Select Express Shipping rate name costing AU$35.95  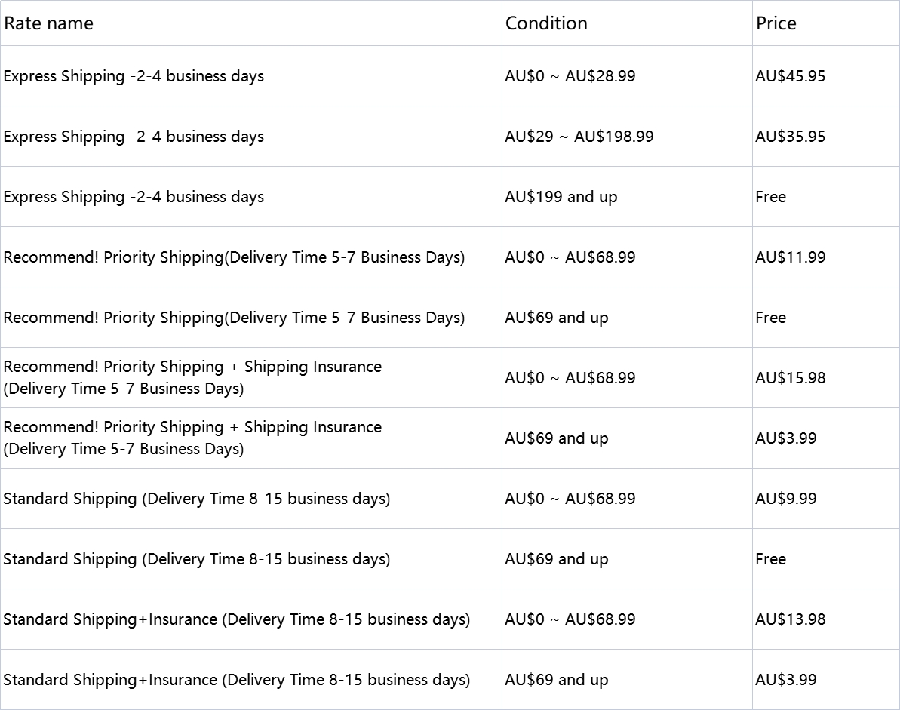[x=134, y=137]
